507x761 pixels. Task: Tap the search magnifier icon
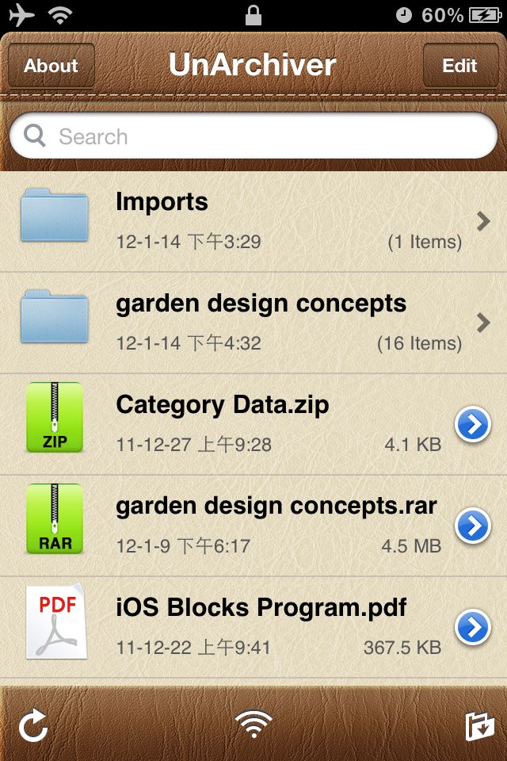click(35, 136)
